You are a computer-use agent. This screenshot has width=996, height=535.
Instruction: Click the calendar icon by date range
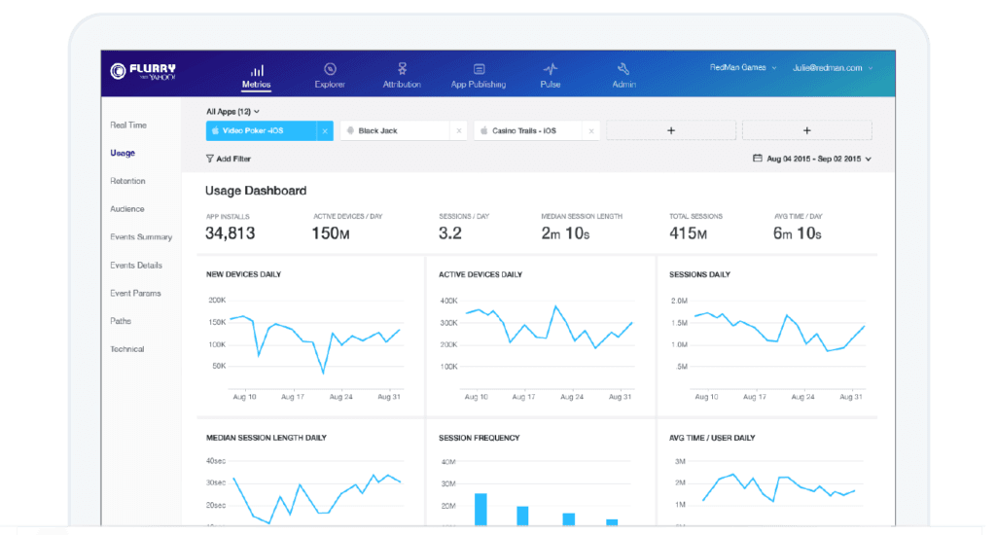click(x=757, y=159)
